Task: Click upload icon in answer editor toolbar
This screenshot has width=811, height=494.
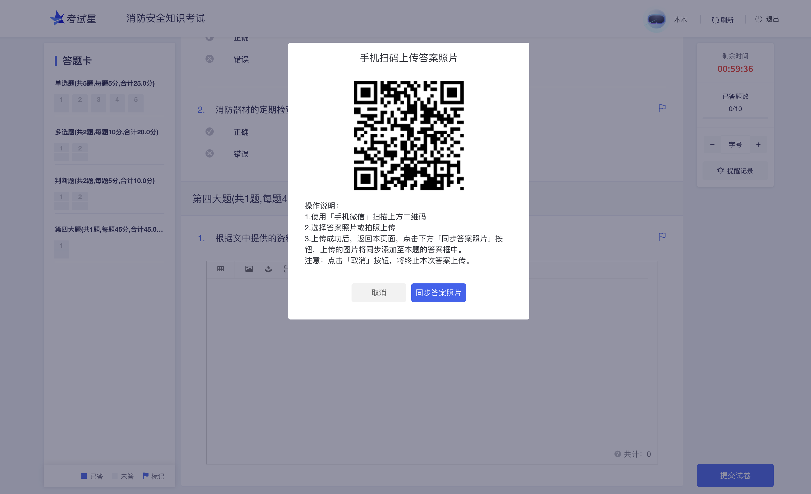Action: tap(268, 269)
